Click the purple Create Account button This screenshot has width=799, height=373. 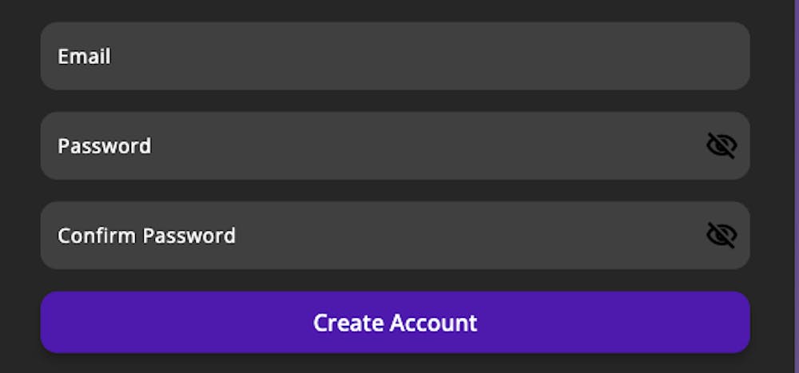pyautogui.click(x=395, y=323)
